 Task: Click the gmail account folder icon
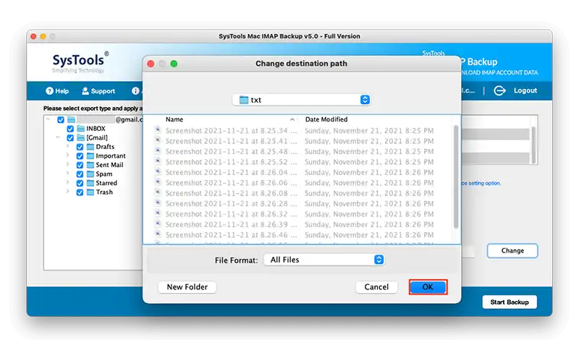[71, 119]
